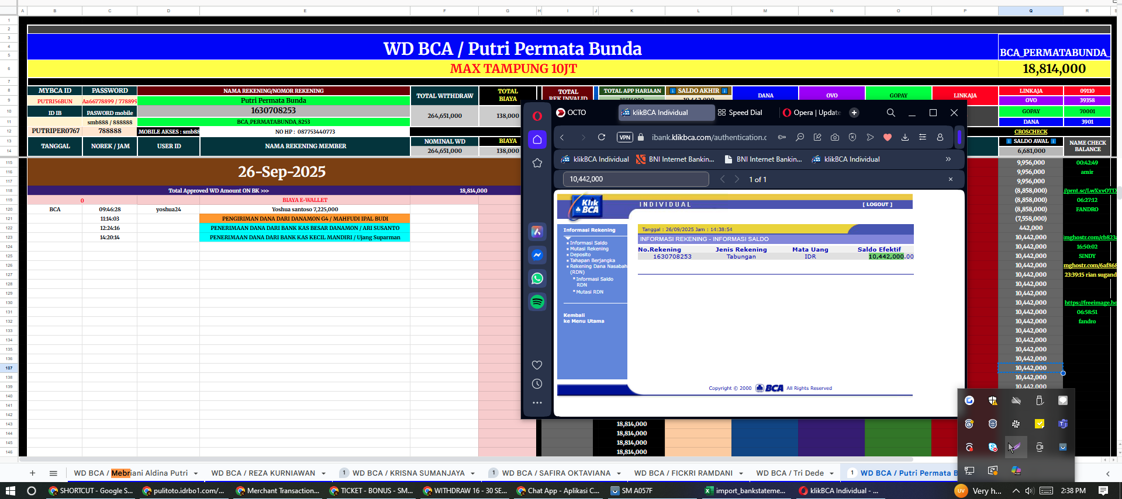Image resolution: width=1122 pixels, height=499 pixels.
Task: Select the CROSCHECK header cell
Action: coord(1030,132)
